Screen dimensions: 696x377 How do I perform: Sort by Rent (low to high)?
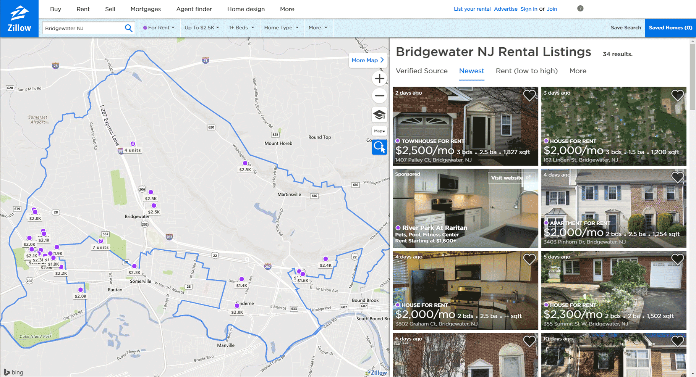click(x=526, y=71)
